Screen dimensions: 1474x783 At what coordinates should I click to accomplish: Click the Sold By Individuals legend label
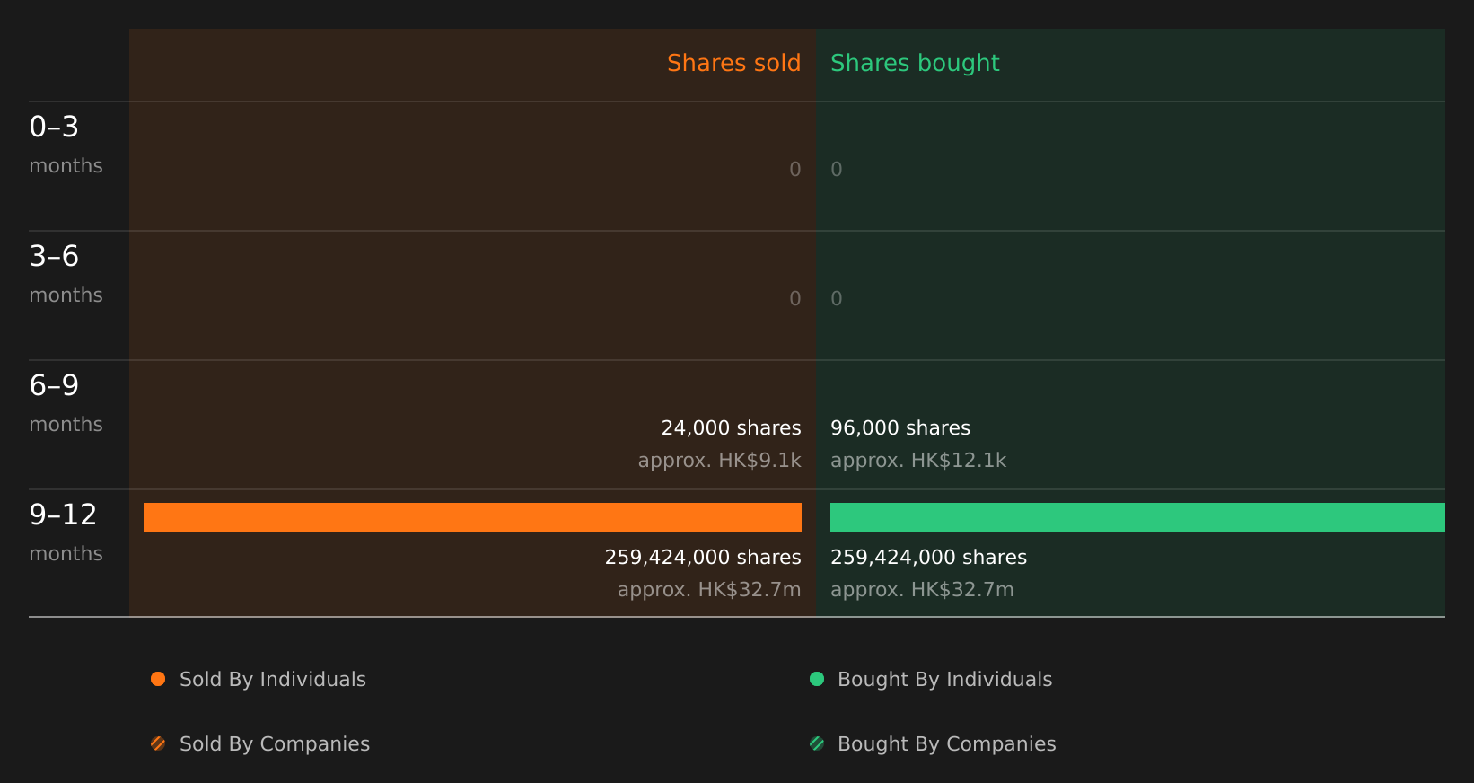click(x=273, y=680)
